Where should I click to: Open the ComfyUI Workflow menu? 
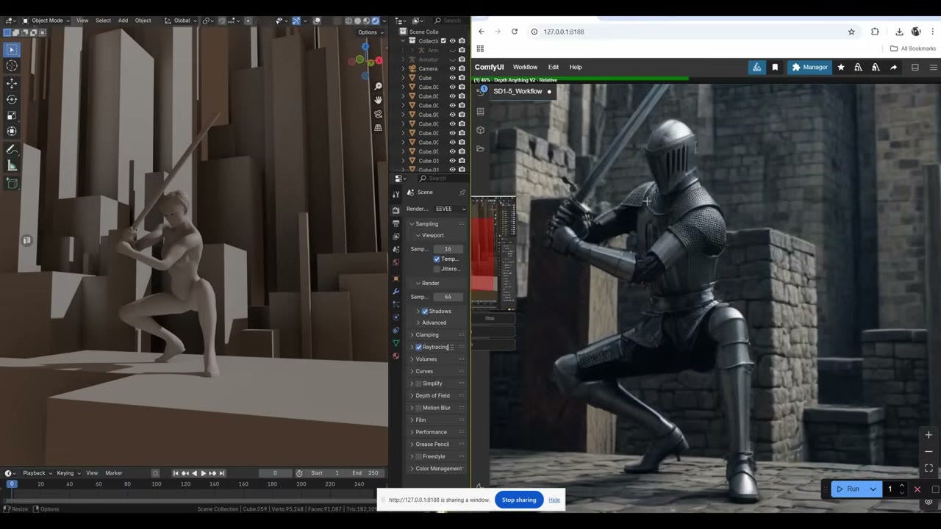(x=525, y=67)
